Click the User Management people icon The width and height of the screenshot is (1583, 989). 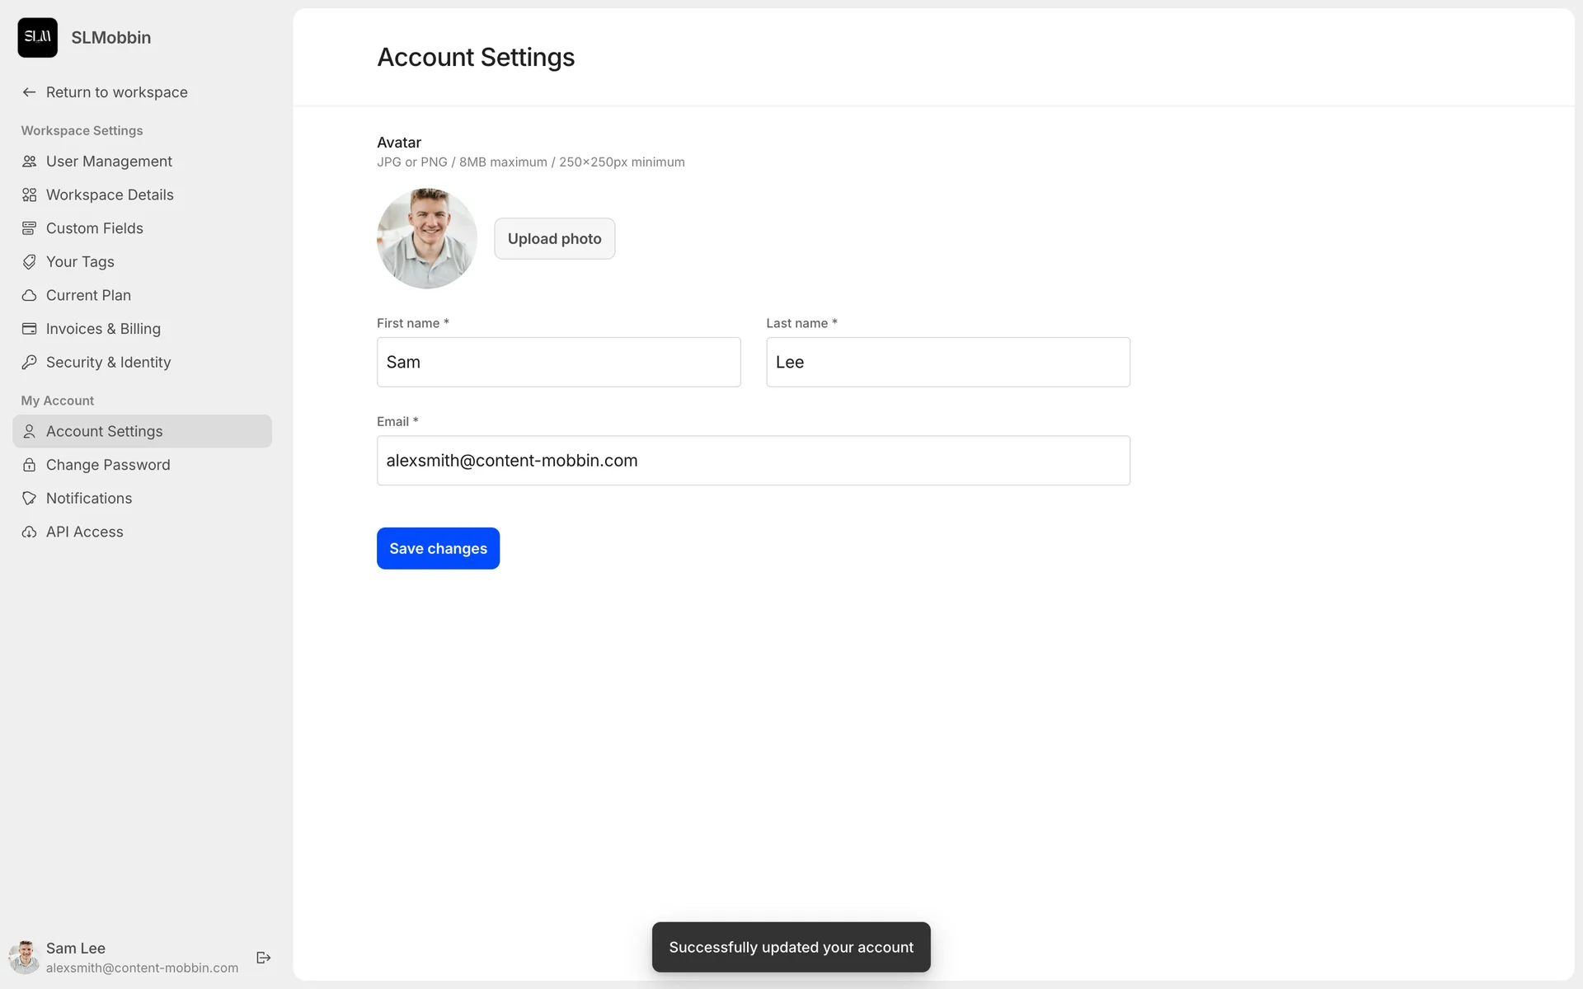(29, 162)
